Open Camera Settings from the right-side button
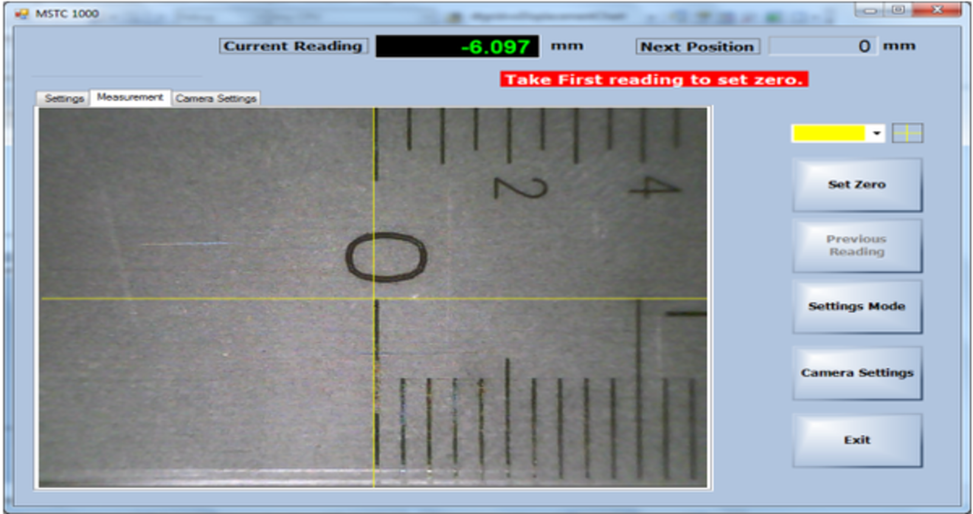The height and width of the screenshot is (514, 973). pyautogui.click(x=856, y=373)
